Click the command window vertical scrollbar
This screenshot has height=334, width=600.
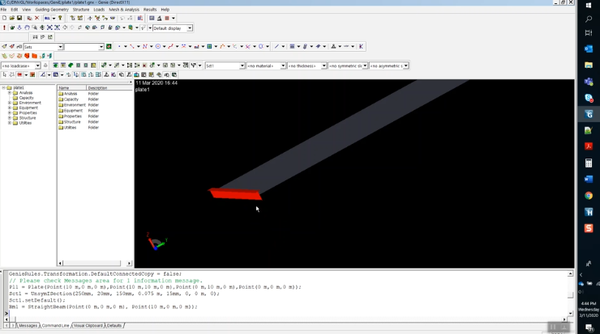pyautogui.click(x=570, y=294)
